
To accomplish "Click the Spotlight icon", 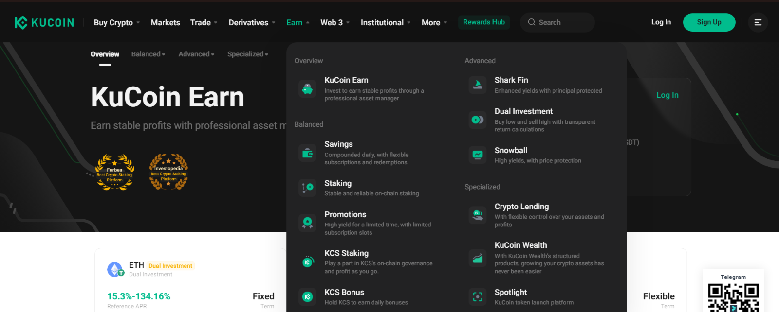I will coord(478,296).
